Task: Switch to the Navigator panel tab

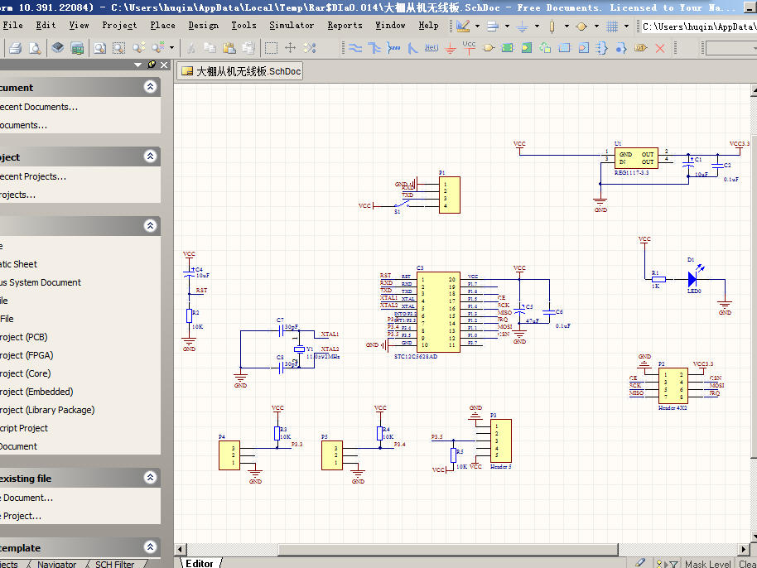Action: [56, 564]
